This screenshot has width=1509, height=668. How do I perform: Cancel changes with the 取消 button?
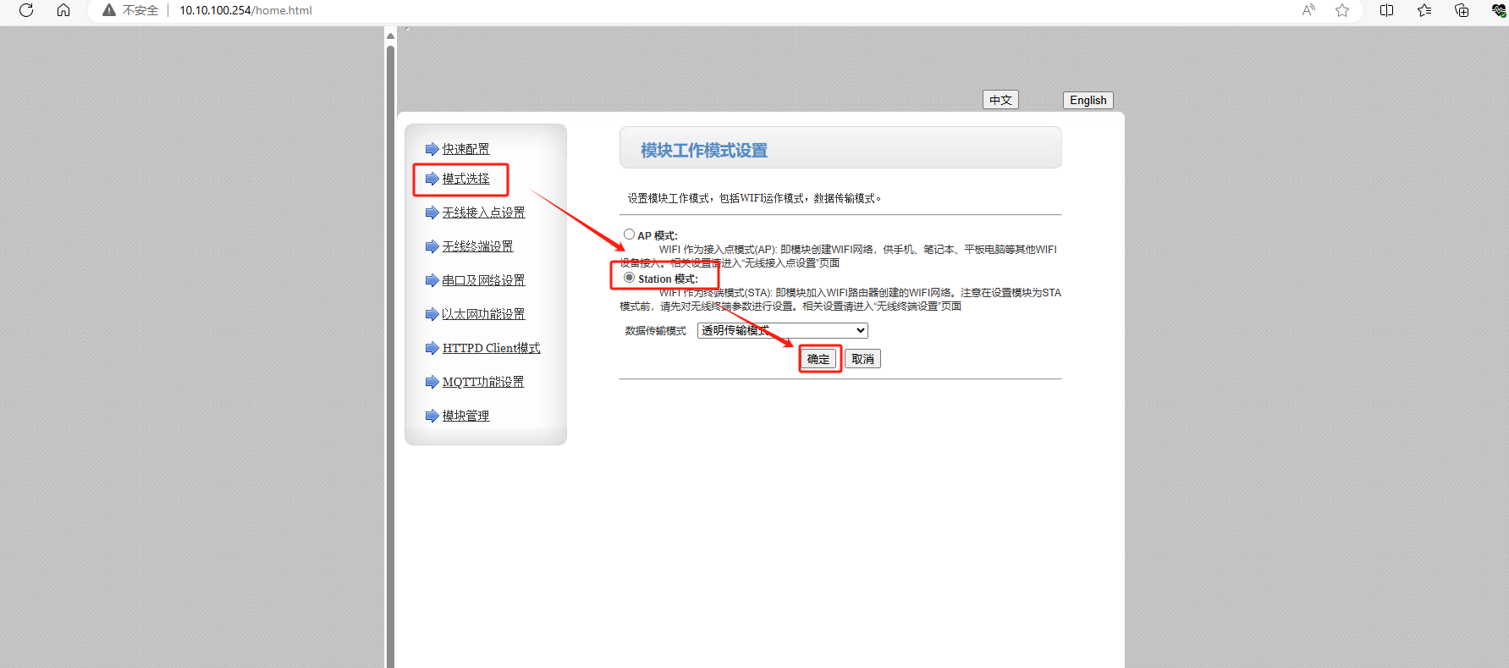click(x=862, y=359)
